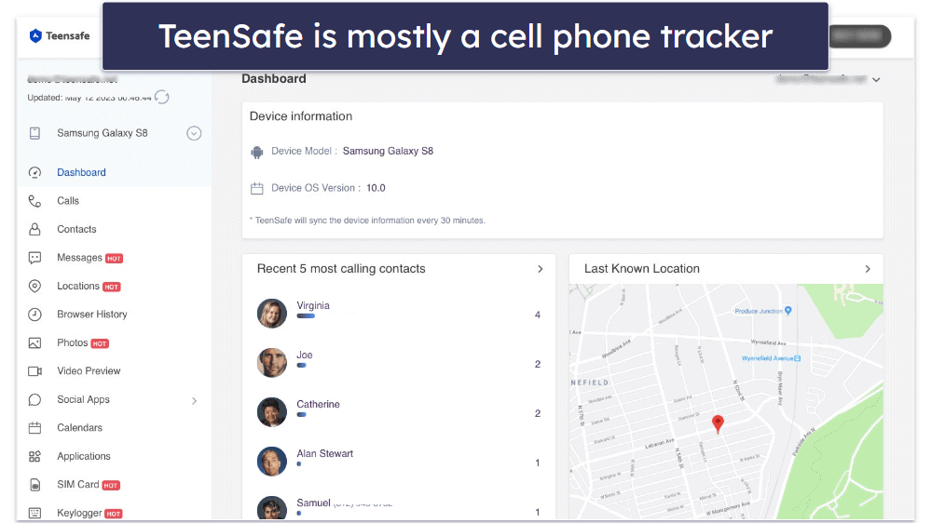Open the Social Apps item
Image resolution: width=931 pixels, height=523 pixels.
click(x=83, y=399)
